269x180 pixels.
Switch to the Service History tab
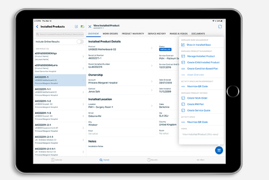157,34
